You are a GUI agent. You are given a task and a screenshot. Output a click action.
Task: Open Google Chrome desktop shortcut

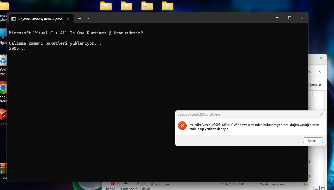3,88
